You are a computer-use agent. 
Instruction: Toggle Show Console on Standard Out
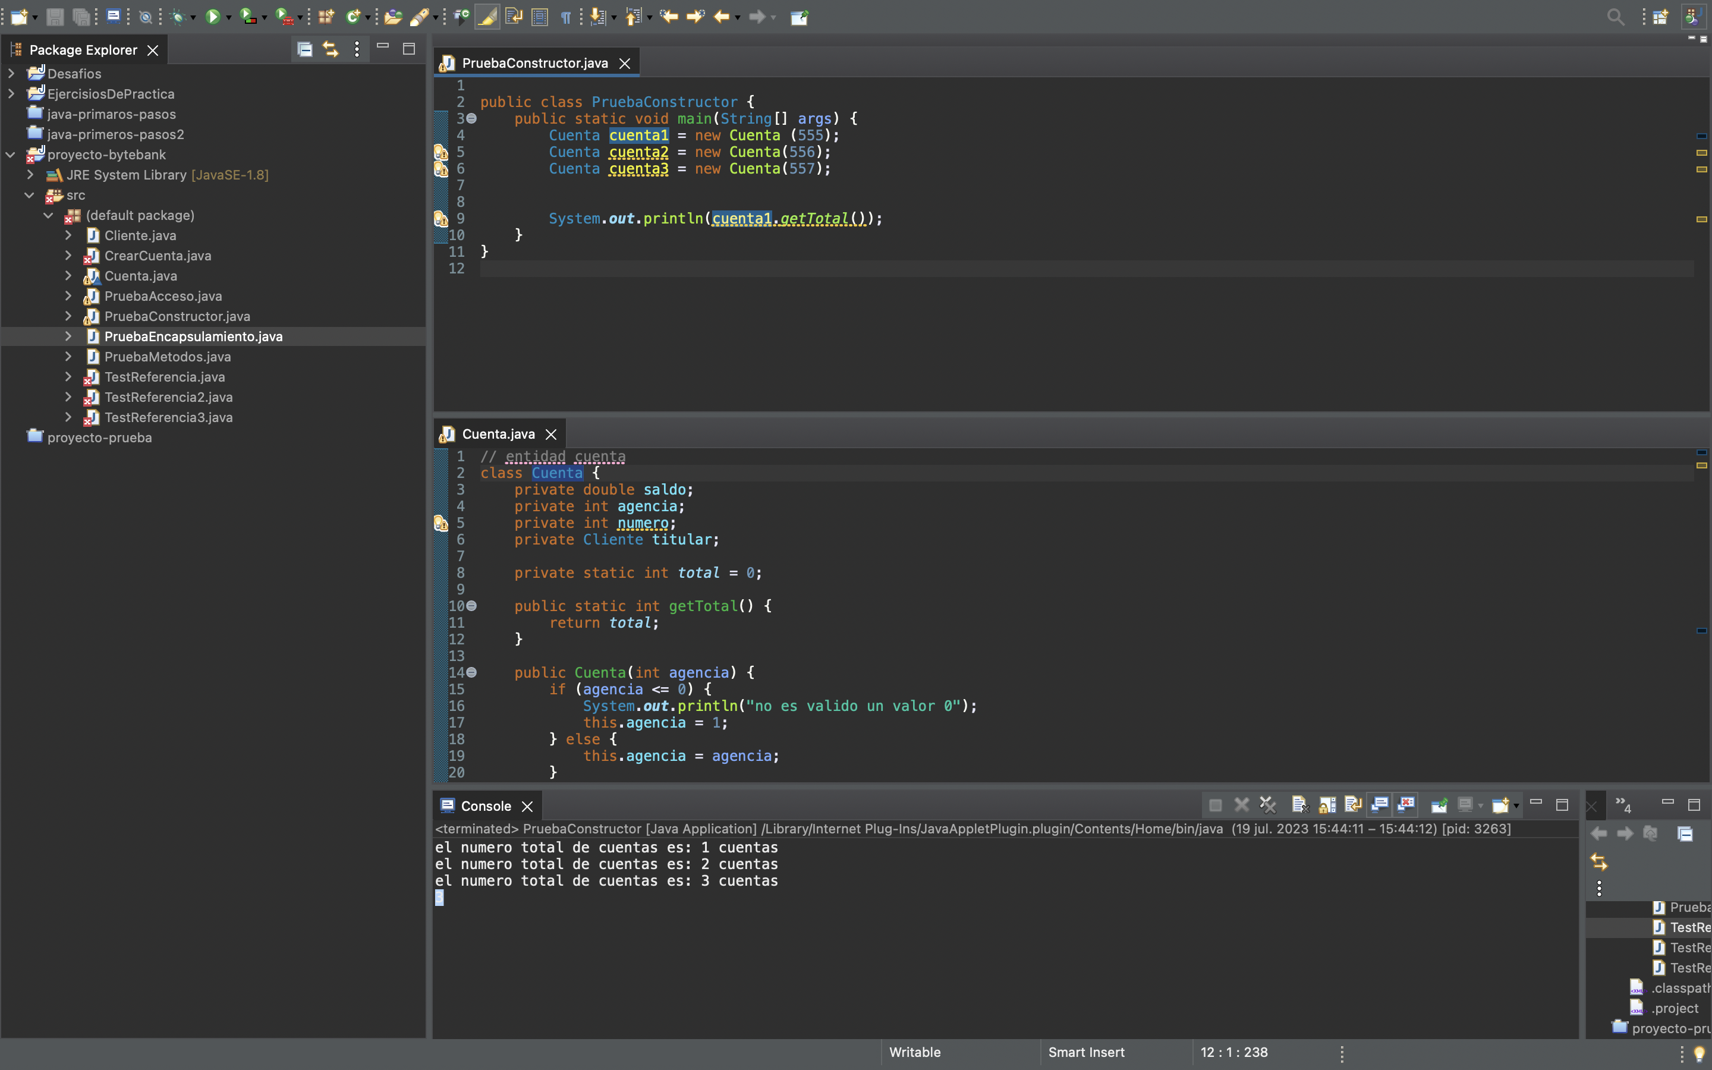coord(1380,805)
